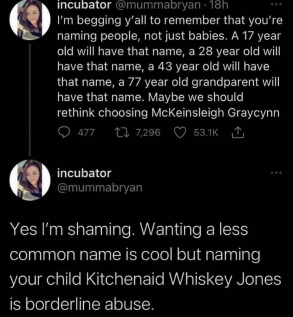293x317 pixels.
Task: Click the @mummabryan handle under the reply author name
Action: pos(100,187)
